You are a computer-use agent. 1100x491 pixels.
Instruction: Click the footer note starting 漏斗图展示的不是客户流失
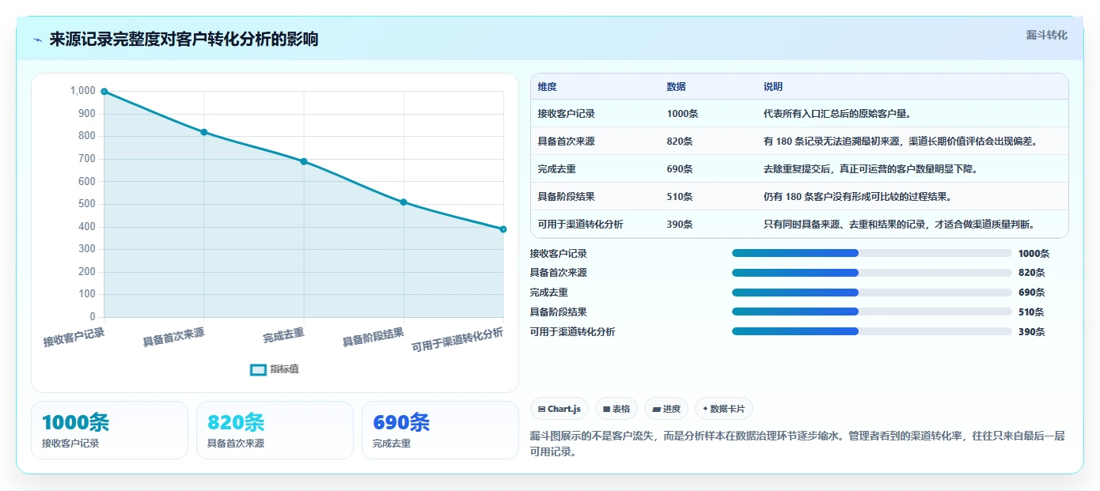coord(798,444)
